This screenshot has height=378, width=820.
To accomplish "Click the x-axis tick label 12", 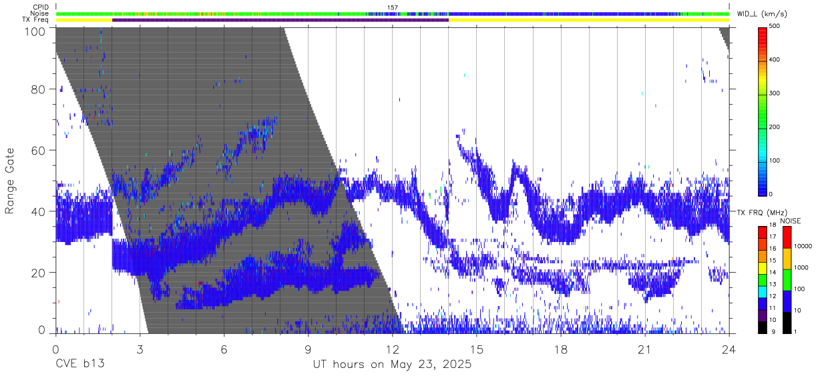I will pyautogui.click(x=393, y=349).
